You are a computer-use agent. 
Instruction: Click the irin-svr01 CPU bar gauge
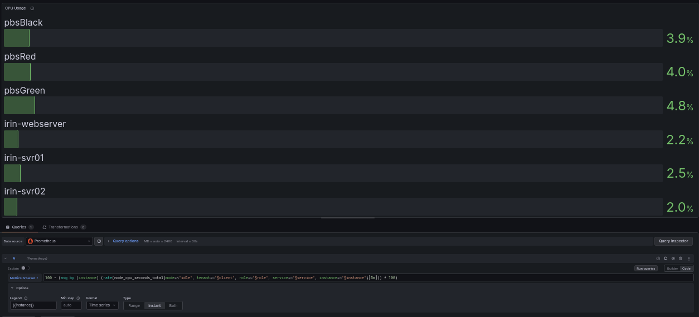click(x=333, y=173)
